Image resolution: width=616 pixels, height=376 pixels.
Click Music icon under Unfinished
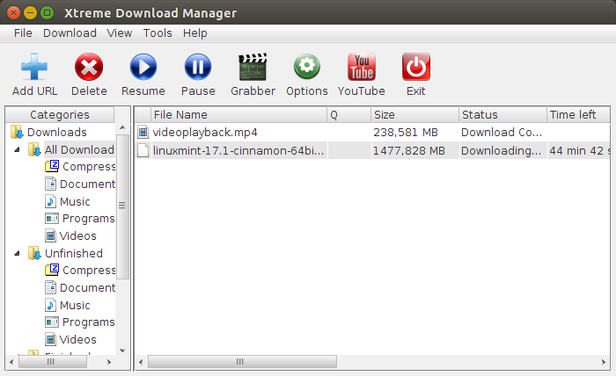point(50,305)
